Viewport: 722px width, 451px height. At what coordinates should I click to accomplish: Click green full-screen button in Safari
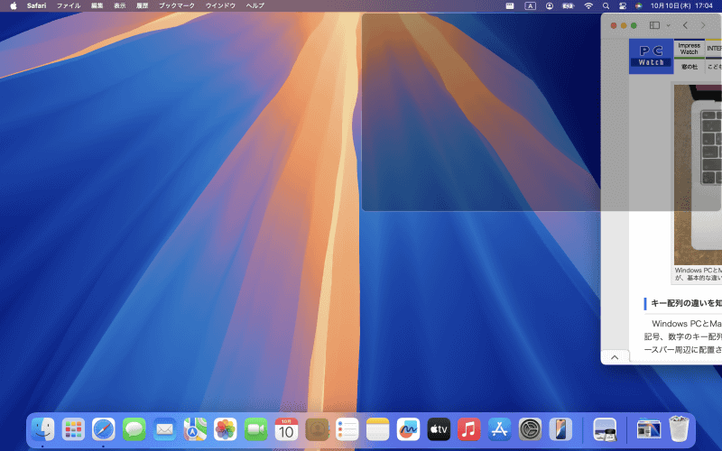(x=634, y=26)
